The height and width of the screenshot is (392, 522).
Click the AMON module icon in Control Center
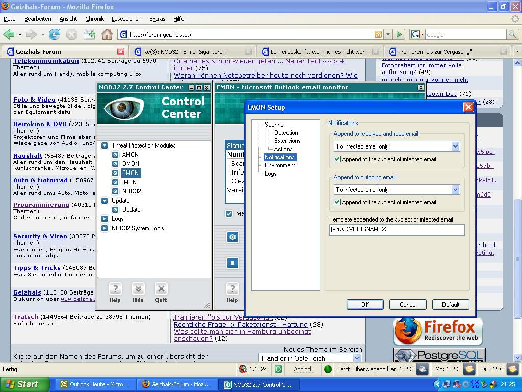point(115,155)
